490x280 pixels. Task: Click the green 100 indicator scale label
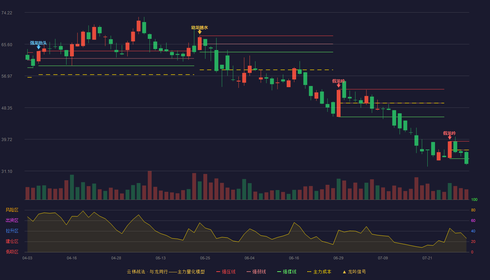click(474, 200)
